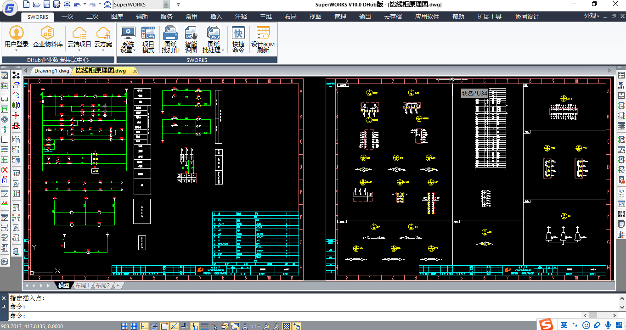Viewport: 626px width, 330px height.
Task: Toggle ortho mode in status bar
Action: 144,326
